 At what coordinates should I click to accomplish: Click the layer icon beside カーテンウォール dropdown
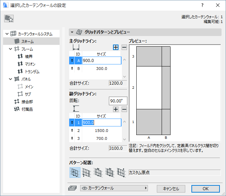(x=73, y=188)
